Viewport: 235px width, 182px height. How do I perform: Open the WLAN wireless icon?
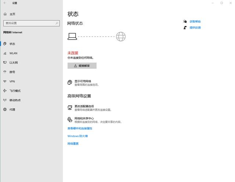(5, 53)
